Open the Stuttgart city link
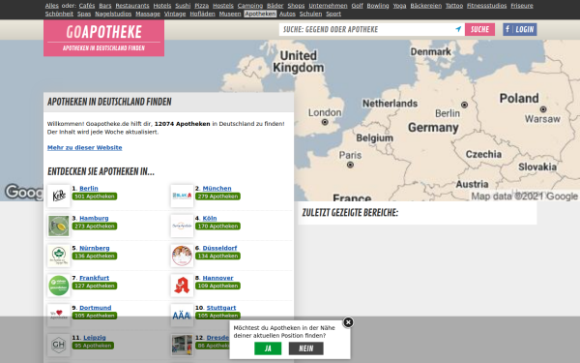Image resolution: width=580 pixels, height=363 pixels. click(x=221, y=308)
